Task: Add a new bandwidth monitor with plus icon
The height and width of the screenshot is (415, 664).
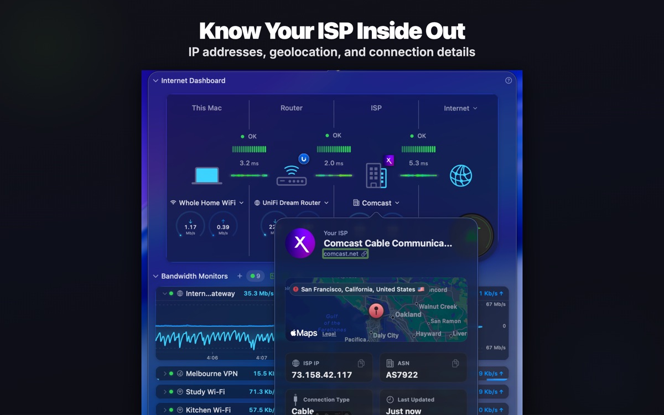Action: (x=240, y=276)
